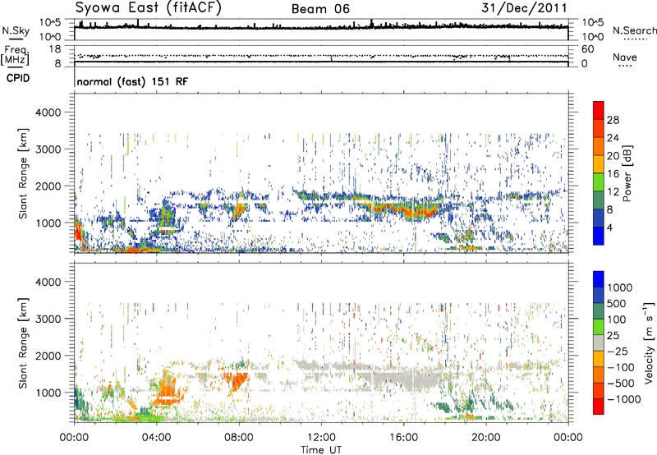
Task: Click the 'N.Sky' legend label
Action: pyautogui.click(x=16, y=30)
